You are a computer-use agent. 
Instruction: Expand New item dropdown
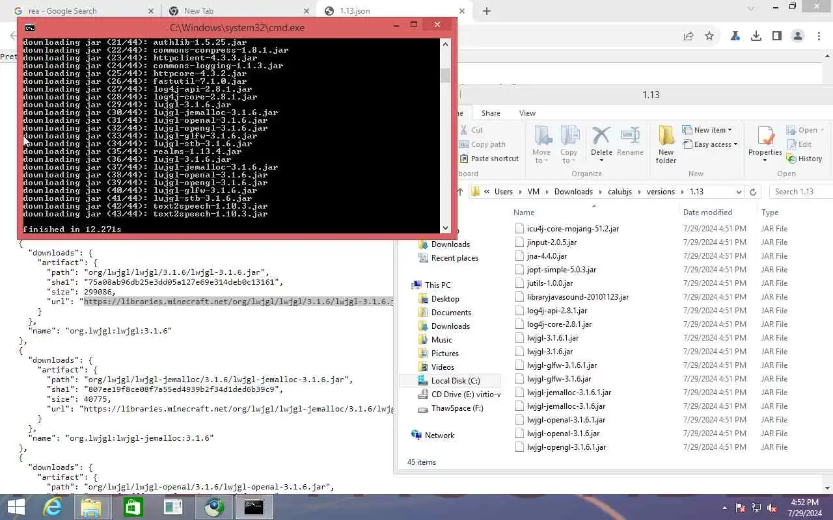point(707,130)
